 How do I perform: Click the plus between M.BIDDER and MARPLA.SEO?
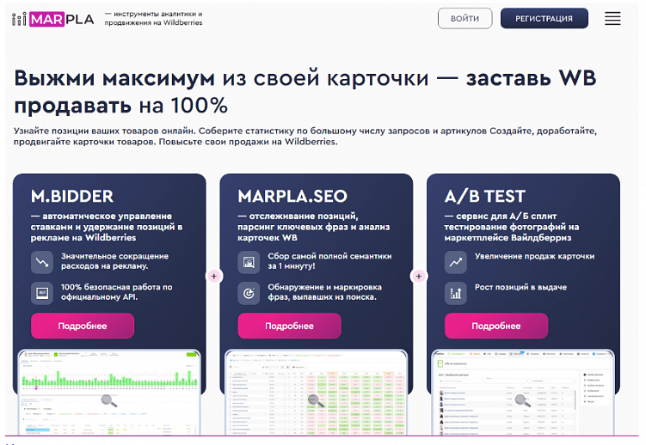click(214, 277)
